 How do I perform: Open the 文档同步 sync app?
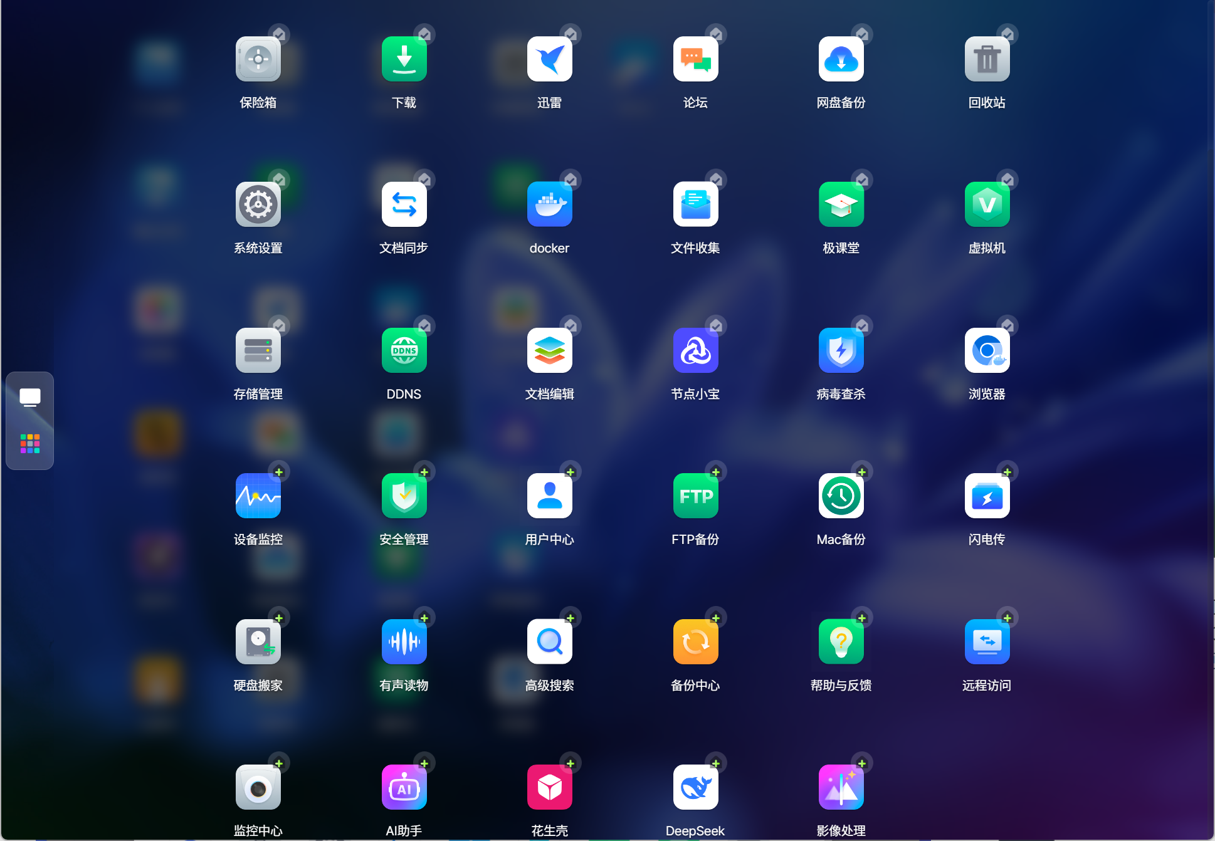(x=404, y=204)
